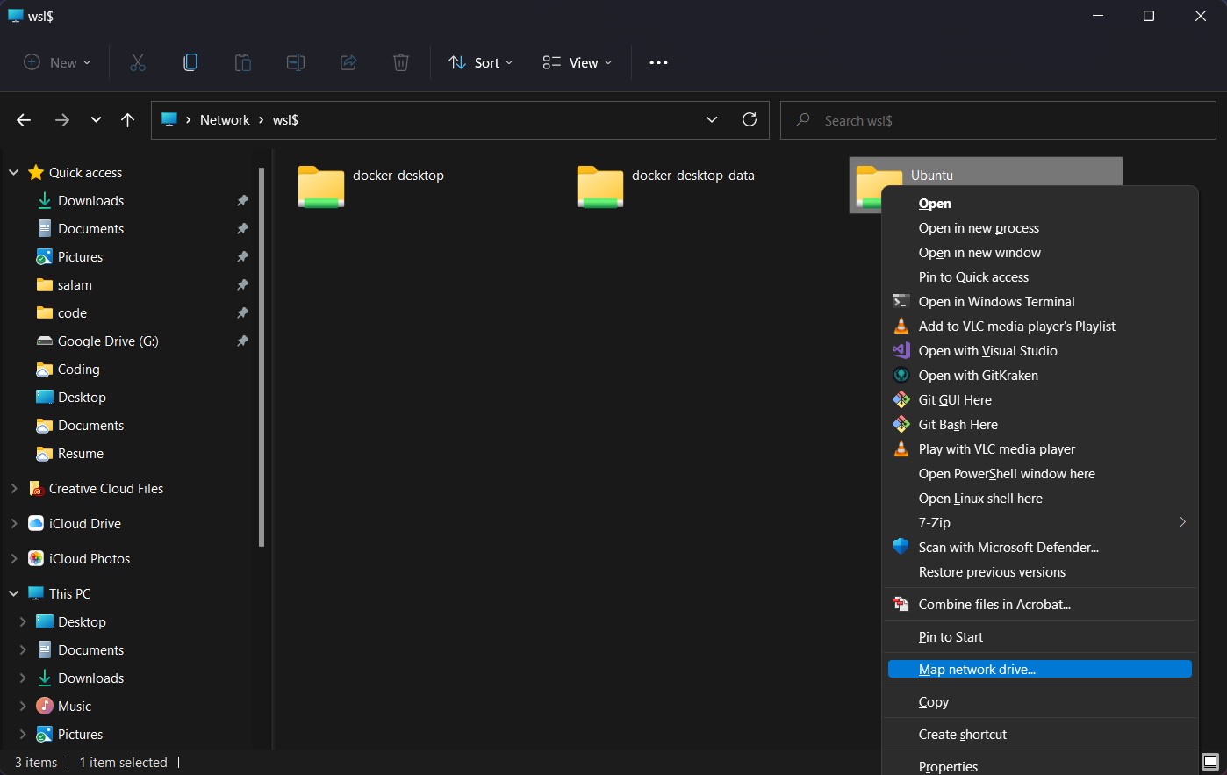
Task: Open the View dropdown
Action: pyautogui.click(x=578, y=62)
